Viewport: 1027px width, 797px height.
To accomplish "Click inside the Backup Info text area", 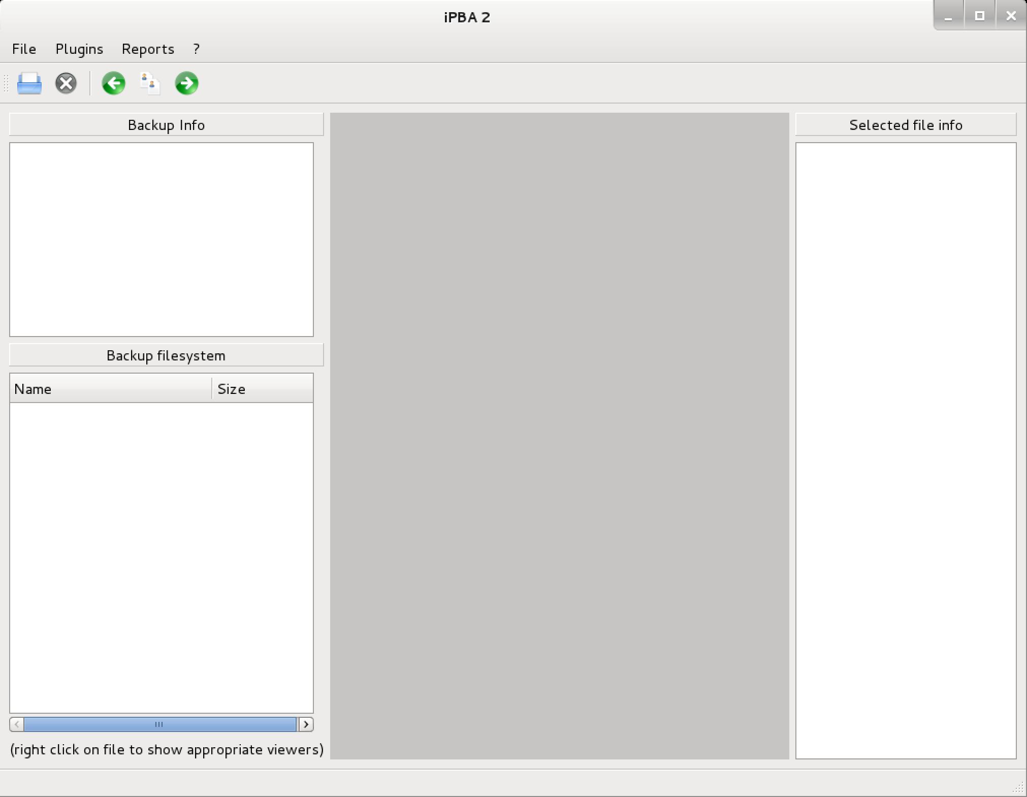I will point(162,239).
